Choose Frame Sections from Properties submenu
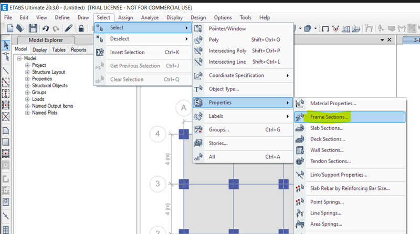Viewport: 420px width, 234px height. point(350,117)
